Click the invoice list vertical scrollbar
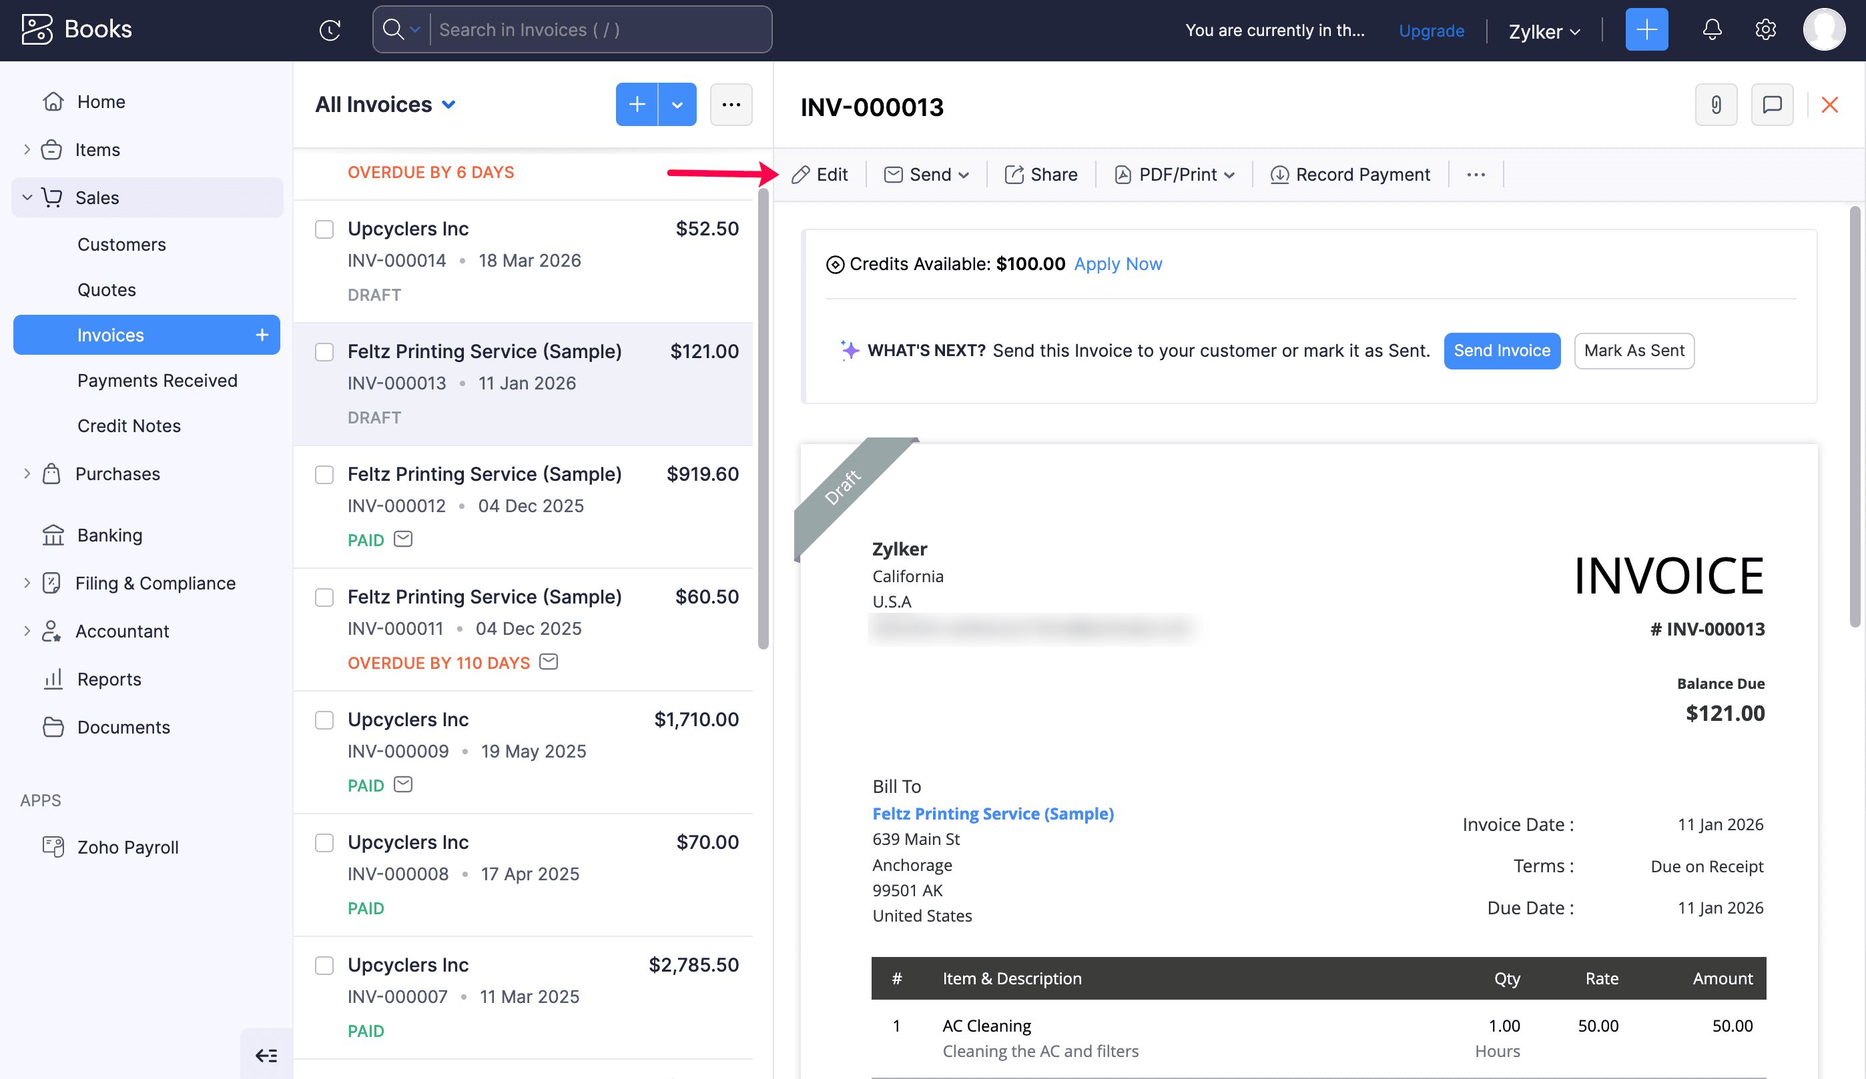The height and width of the screenshot is (1079, 1866). pos(763,418)
